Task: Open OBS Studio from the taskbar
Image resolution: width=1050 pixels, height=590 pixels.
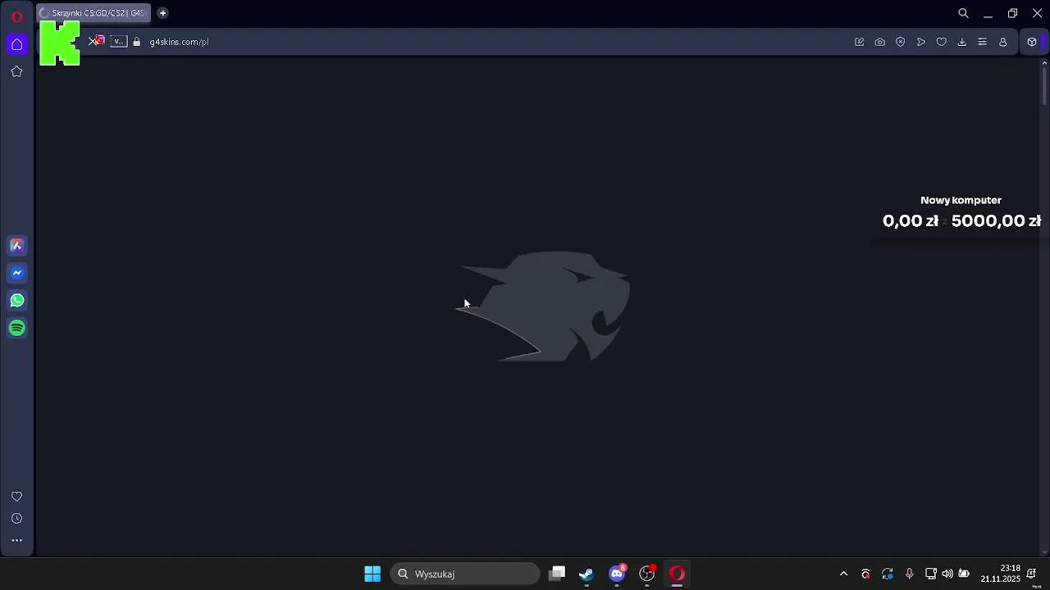Action: pyautogui.click(x=647, y=574)
